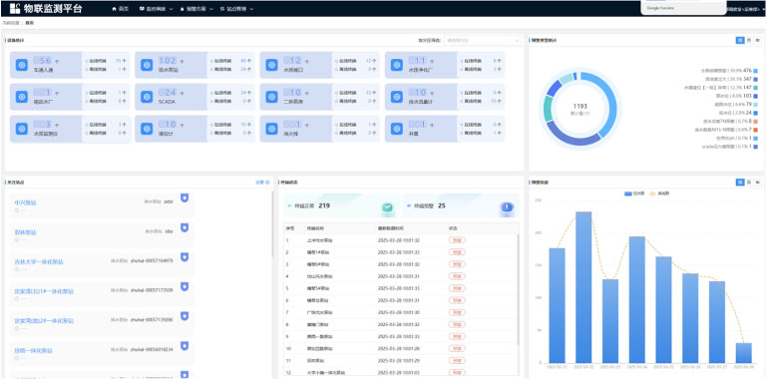Toggle the scada pressure alarm legend entry
The width and height of the screenshot is (766, 379).
[x=730, y=146]
